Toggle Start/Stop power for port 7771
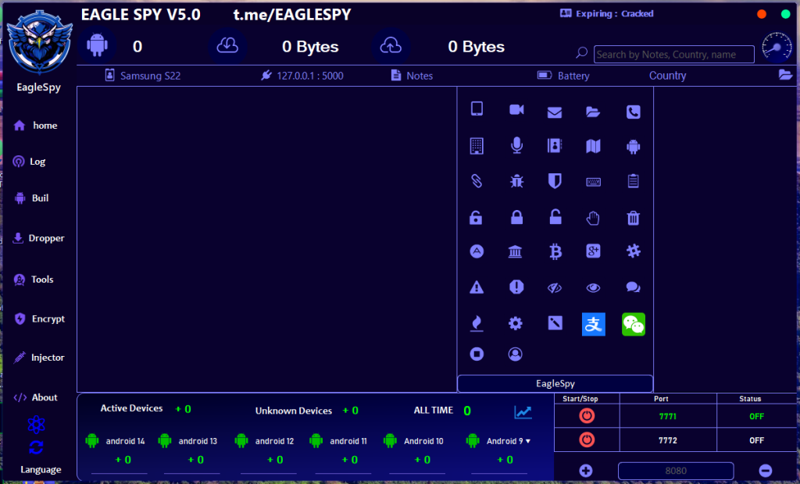The width and height of the screenshot is (800, 484). [585, 416]
